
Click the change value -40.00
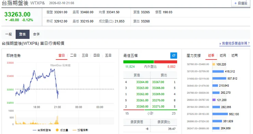(x=14, y=20)
